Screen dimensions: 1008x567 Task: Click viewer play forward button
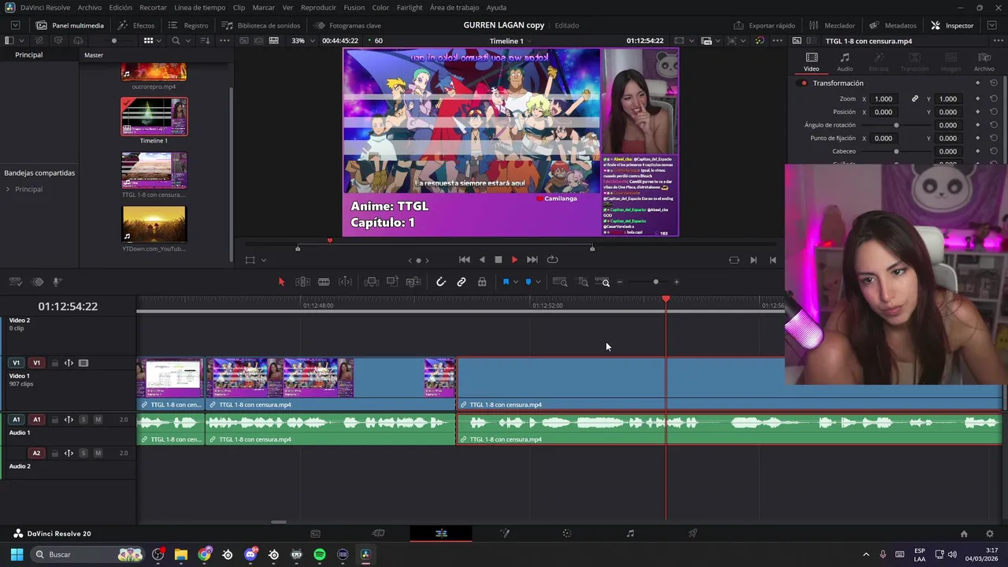tap(514, 260)
